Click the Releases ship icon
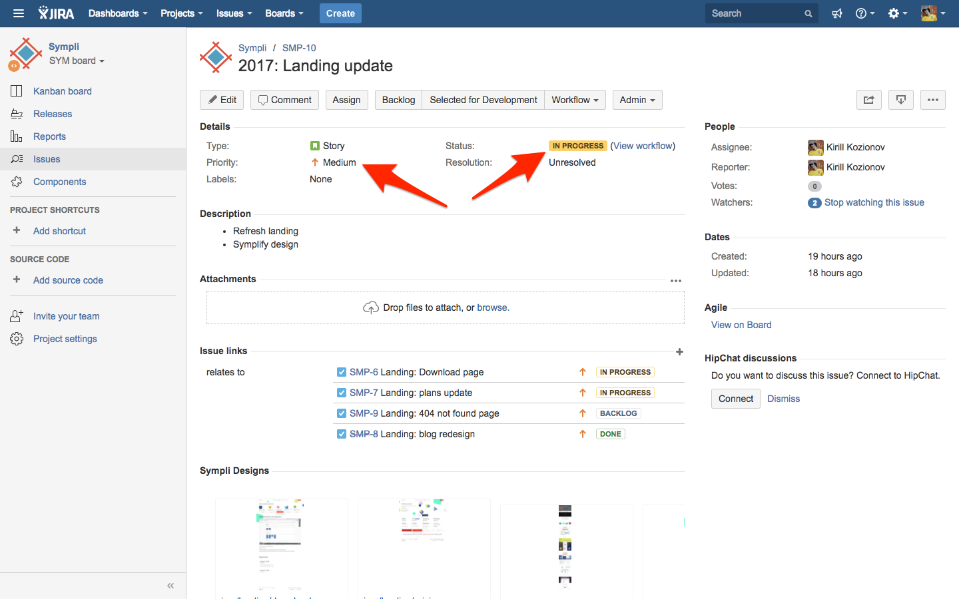The image size is (959, 599). (17, 114)
